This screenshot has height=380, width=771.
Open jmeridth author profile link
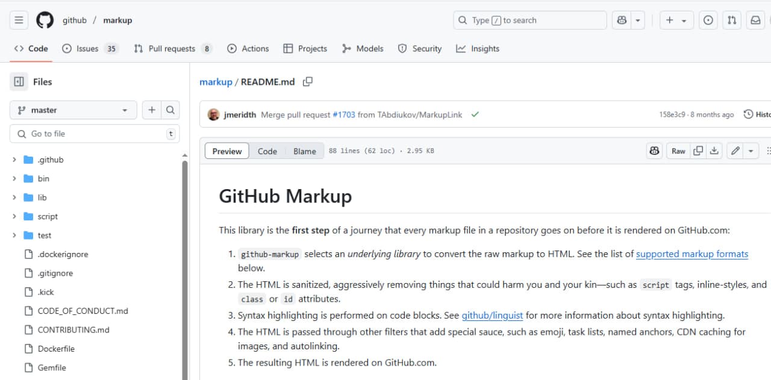click(x=240, y=114)
